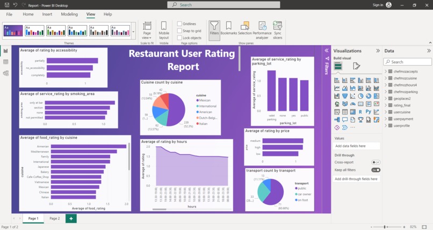Screen dimensions: 433x230
Task: Choose the clustered column chart visual
Action: (x=360, y=81)
